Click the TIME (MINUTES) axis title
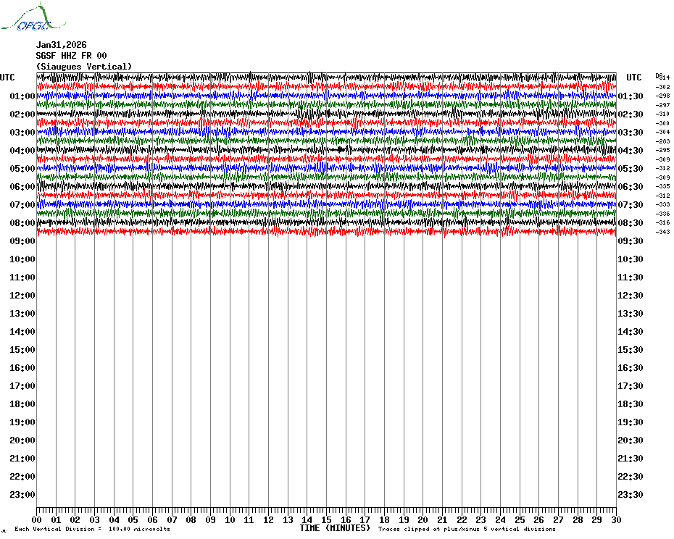The width and height of the screenshot is (674, 539). pos(335,528)
